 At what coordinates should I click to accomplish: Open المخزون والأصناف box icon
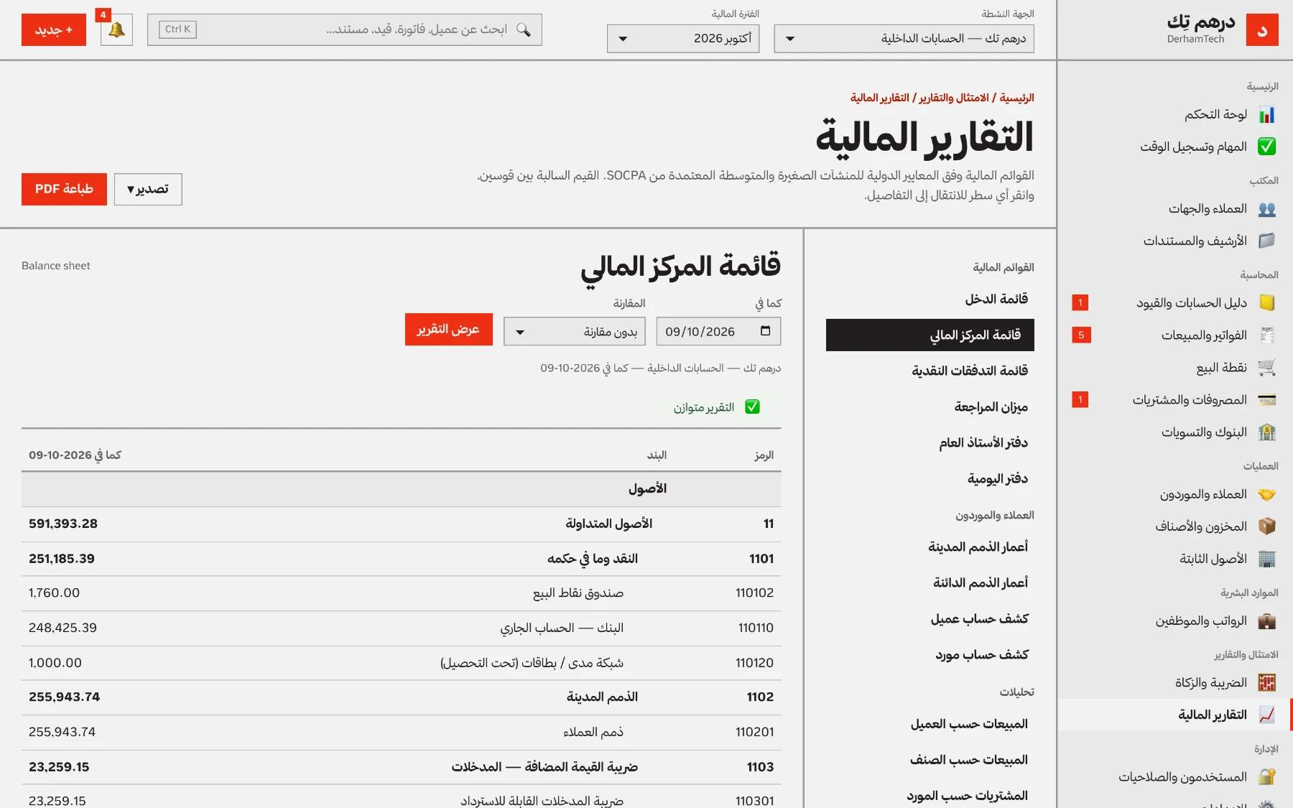tap(1267, 526)
